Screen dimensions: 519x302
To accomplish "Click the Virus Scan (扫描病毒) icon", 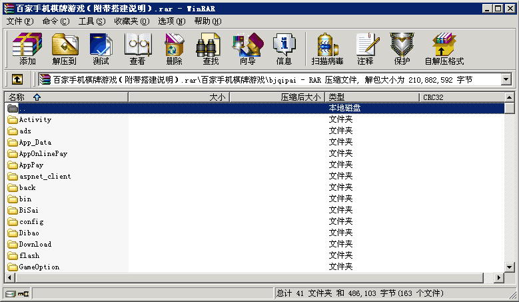I will [x=327, y=49].
